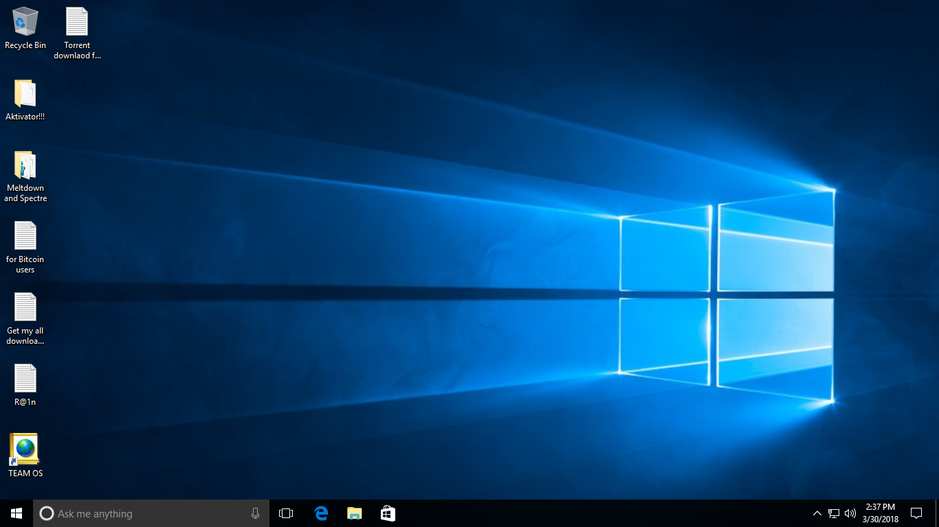Select the Recycle Bin desktop icon
The width and height of the screenshot is (939, 527).
tap(25, 28)
